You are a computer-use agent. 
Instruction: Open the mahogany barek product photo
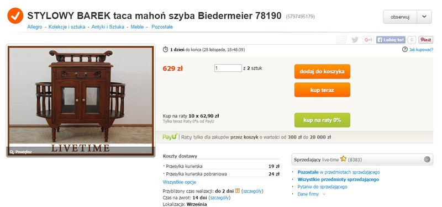point(81,100)
